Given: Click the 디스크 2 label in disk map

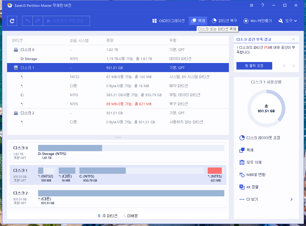Looking at the screenshot, I should (20, 193).
